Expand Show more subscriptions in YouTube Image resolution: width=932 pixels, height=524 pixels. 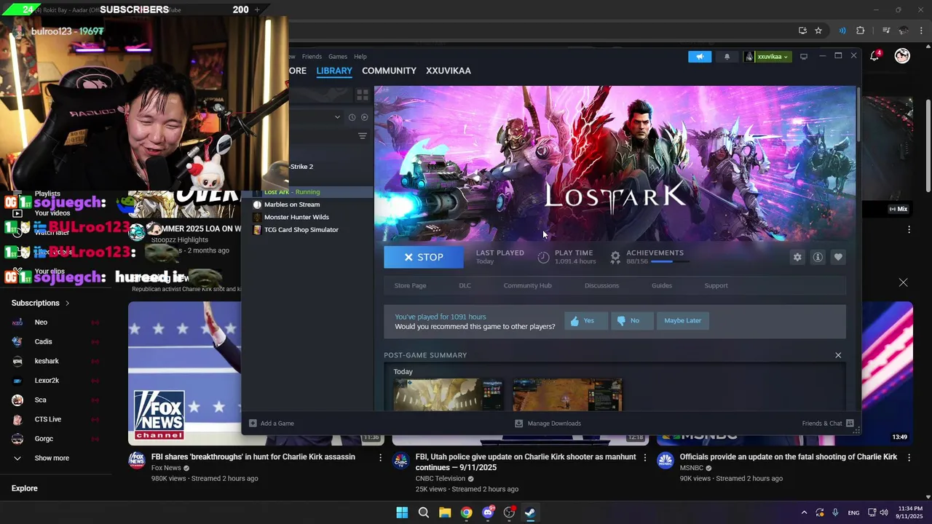pos(52,458)
